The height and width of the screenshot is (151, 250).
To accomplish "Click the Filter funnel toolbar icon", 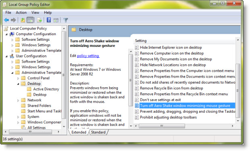I will point(66,20).
